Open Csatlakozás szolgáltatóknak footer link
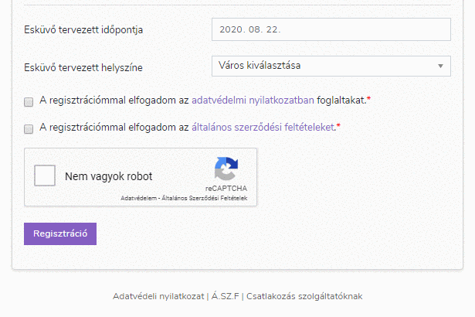 tap(304, 296)
